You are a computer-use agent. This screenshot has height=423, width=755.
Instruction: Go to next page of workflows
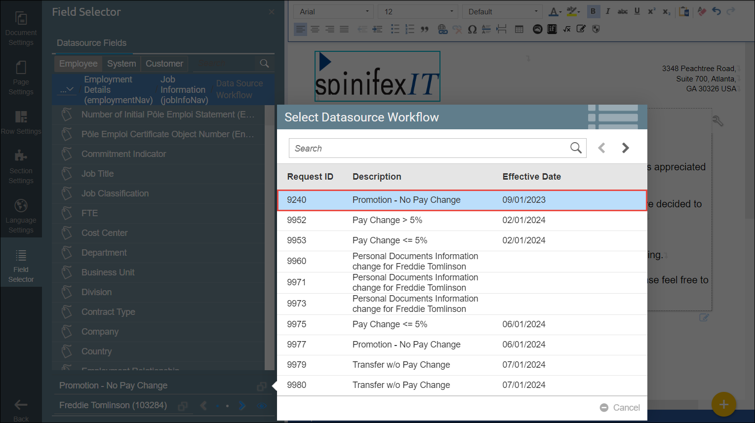click(x=625, y=148)
